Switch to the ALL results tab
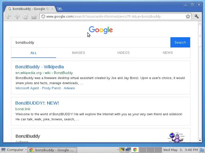Viewport: 205px width, 153px height. coord(34,53)
